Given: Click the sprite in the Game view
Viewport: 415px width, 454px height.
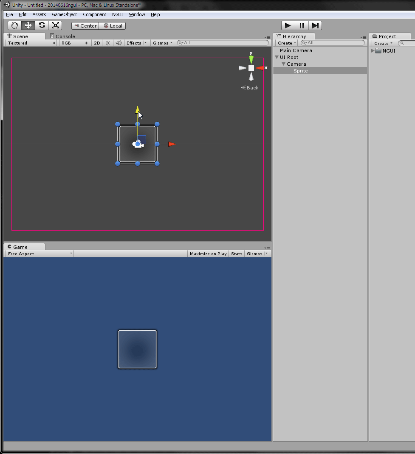Looking at the screenshot, I should tap(137, 349).
